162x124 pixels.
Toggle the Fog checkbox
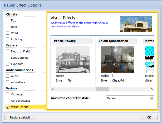(8, 20)
